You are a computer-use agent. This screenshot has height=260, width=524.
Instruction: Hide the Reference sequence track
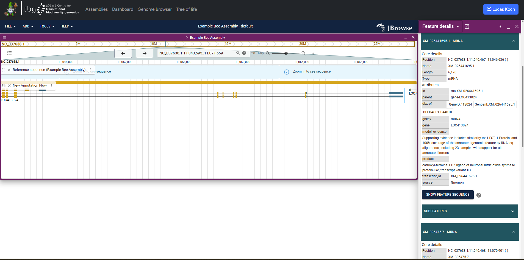coord(9,70)
